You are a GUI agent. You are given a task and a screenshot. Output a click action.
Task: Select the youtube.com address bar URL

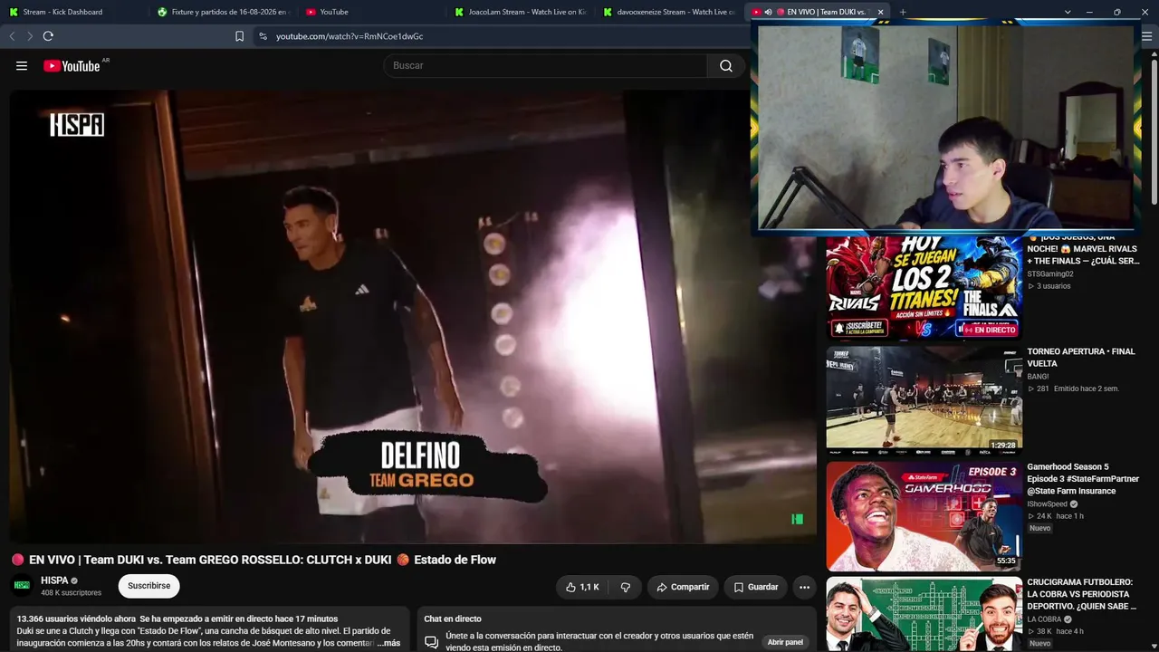(350, 36)
